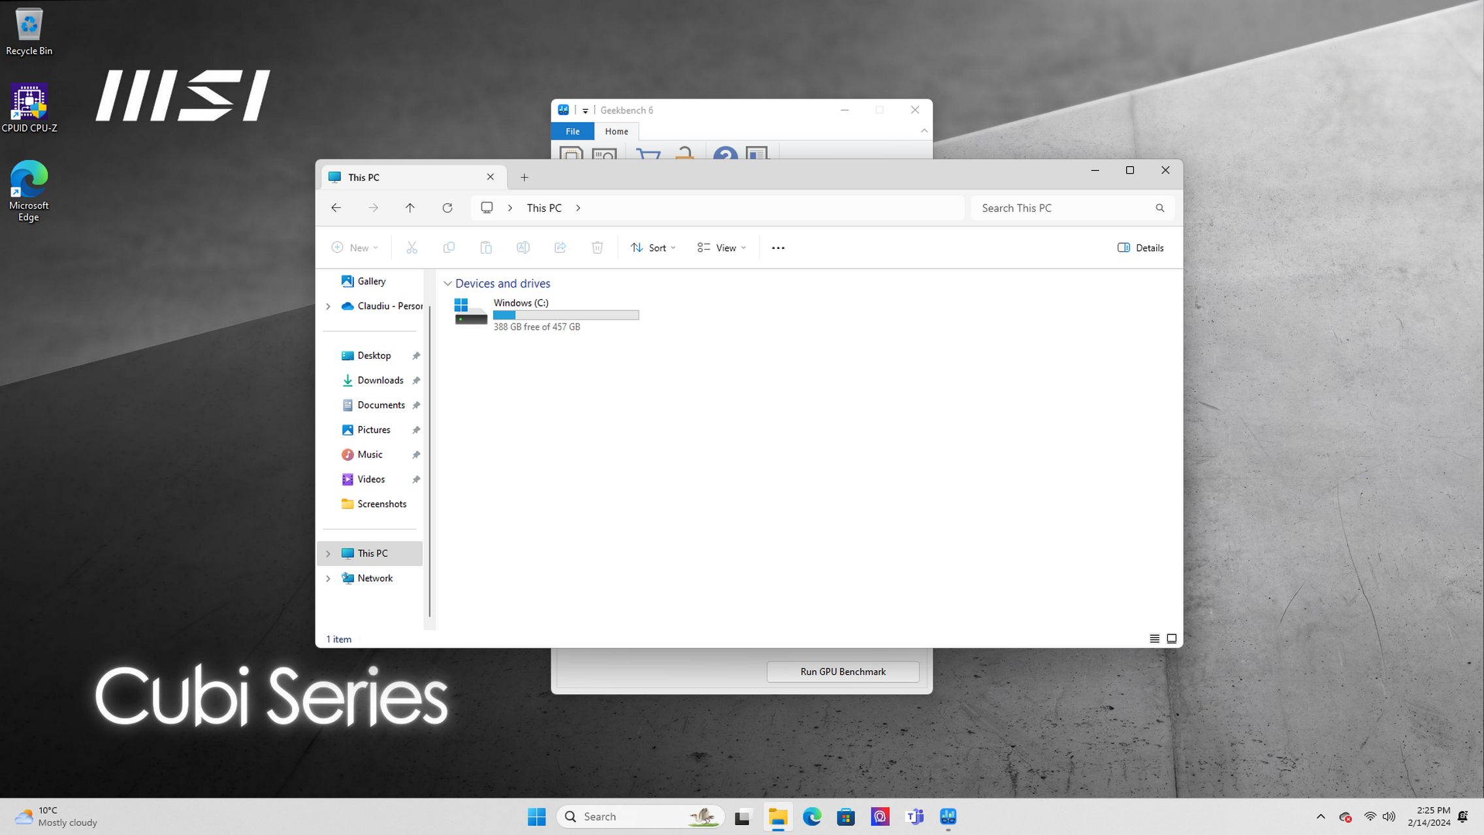Open Pictures in quick access
This screenshot has width=1484, height=835.
[x=374, y=430]
